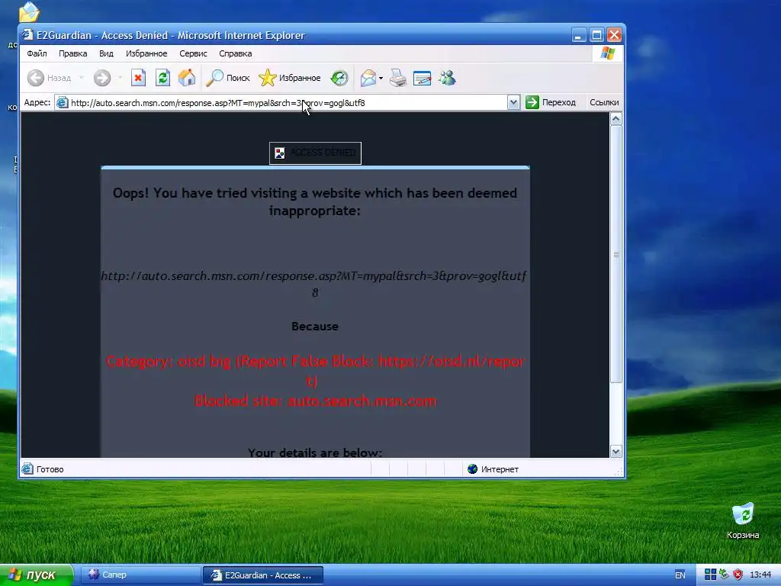Click into the address URL field
Viewport: 781px width, 586px height.
click(x=287, y=103)
